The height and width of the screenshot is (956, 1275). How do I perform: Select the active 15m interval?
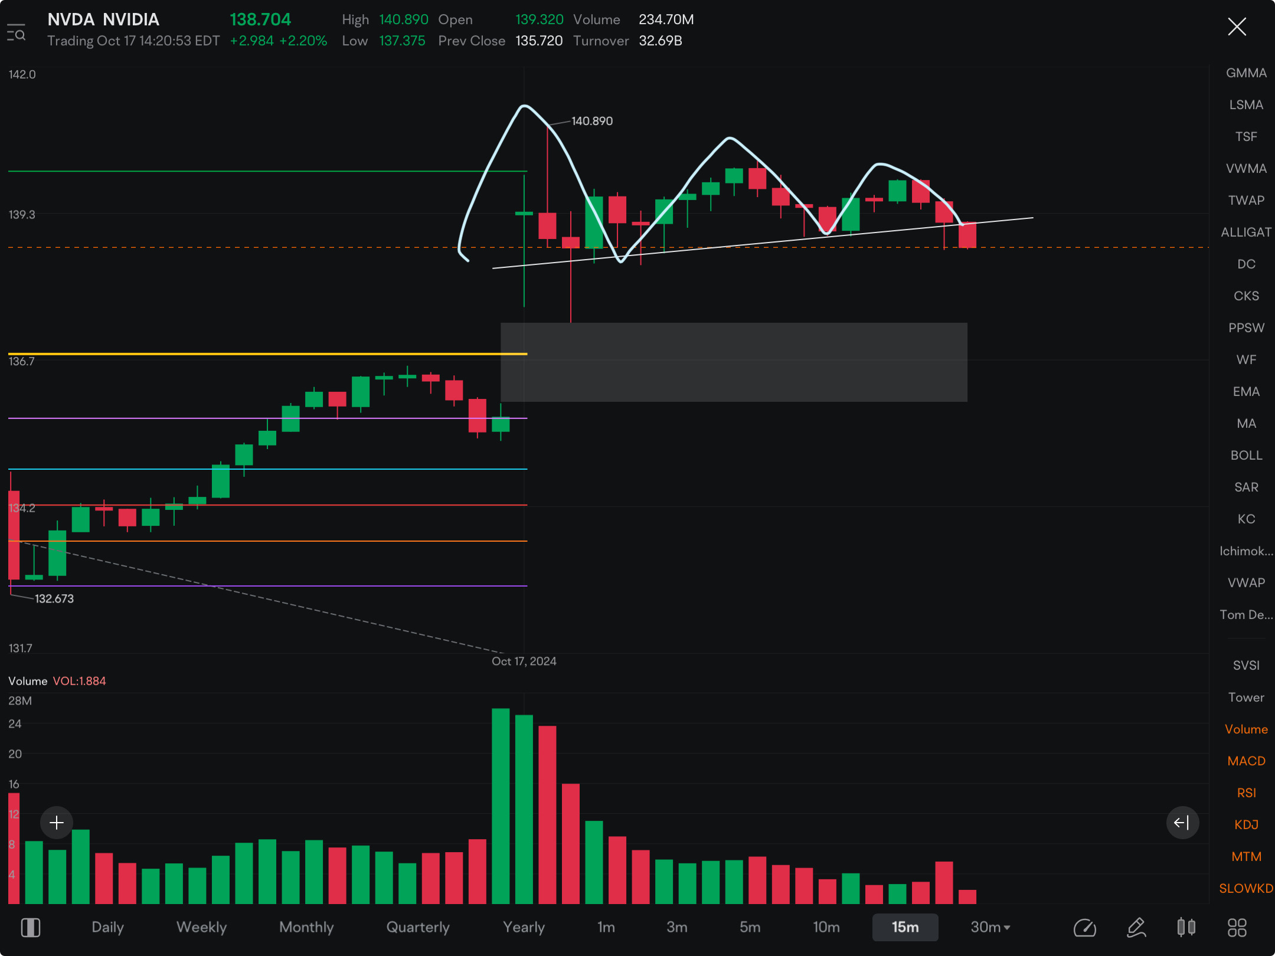[x=905, y=927]
